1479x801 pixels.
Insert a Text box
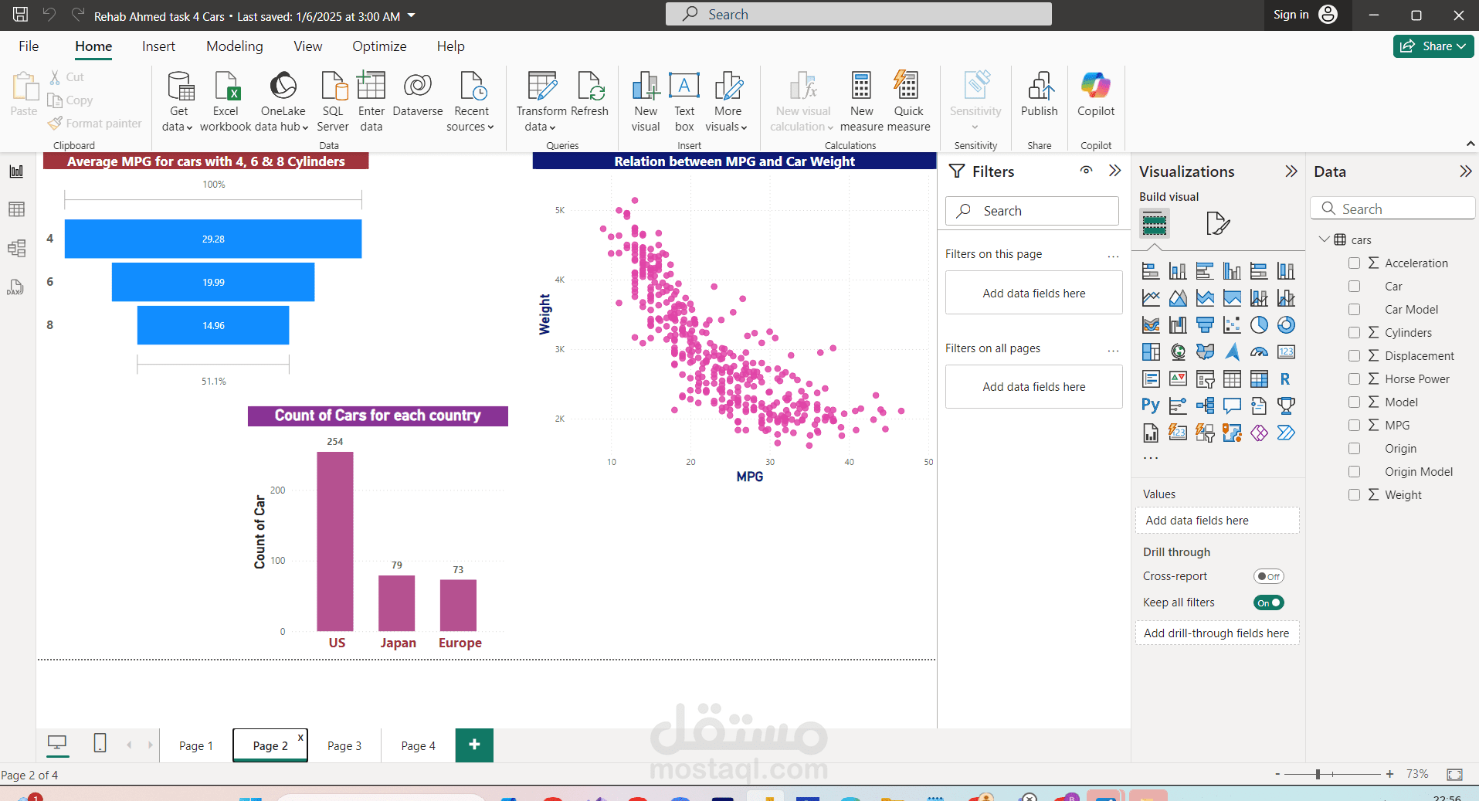click(684, 102)
